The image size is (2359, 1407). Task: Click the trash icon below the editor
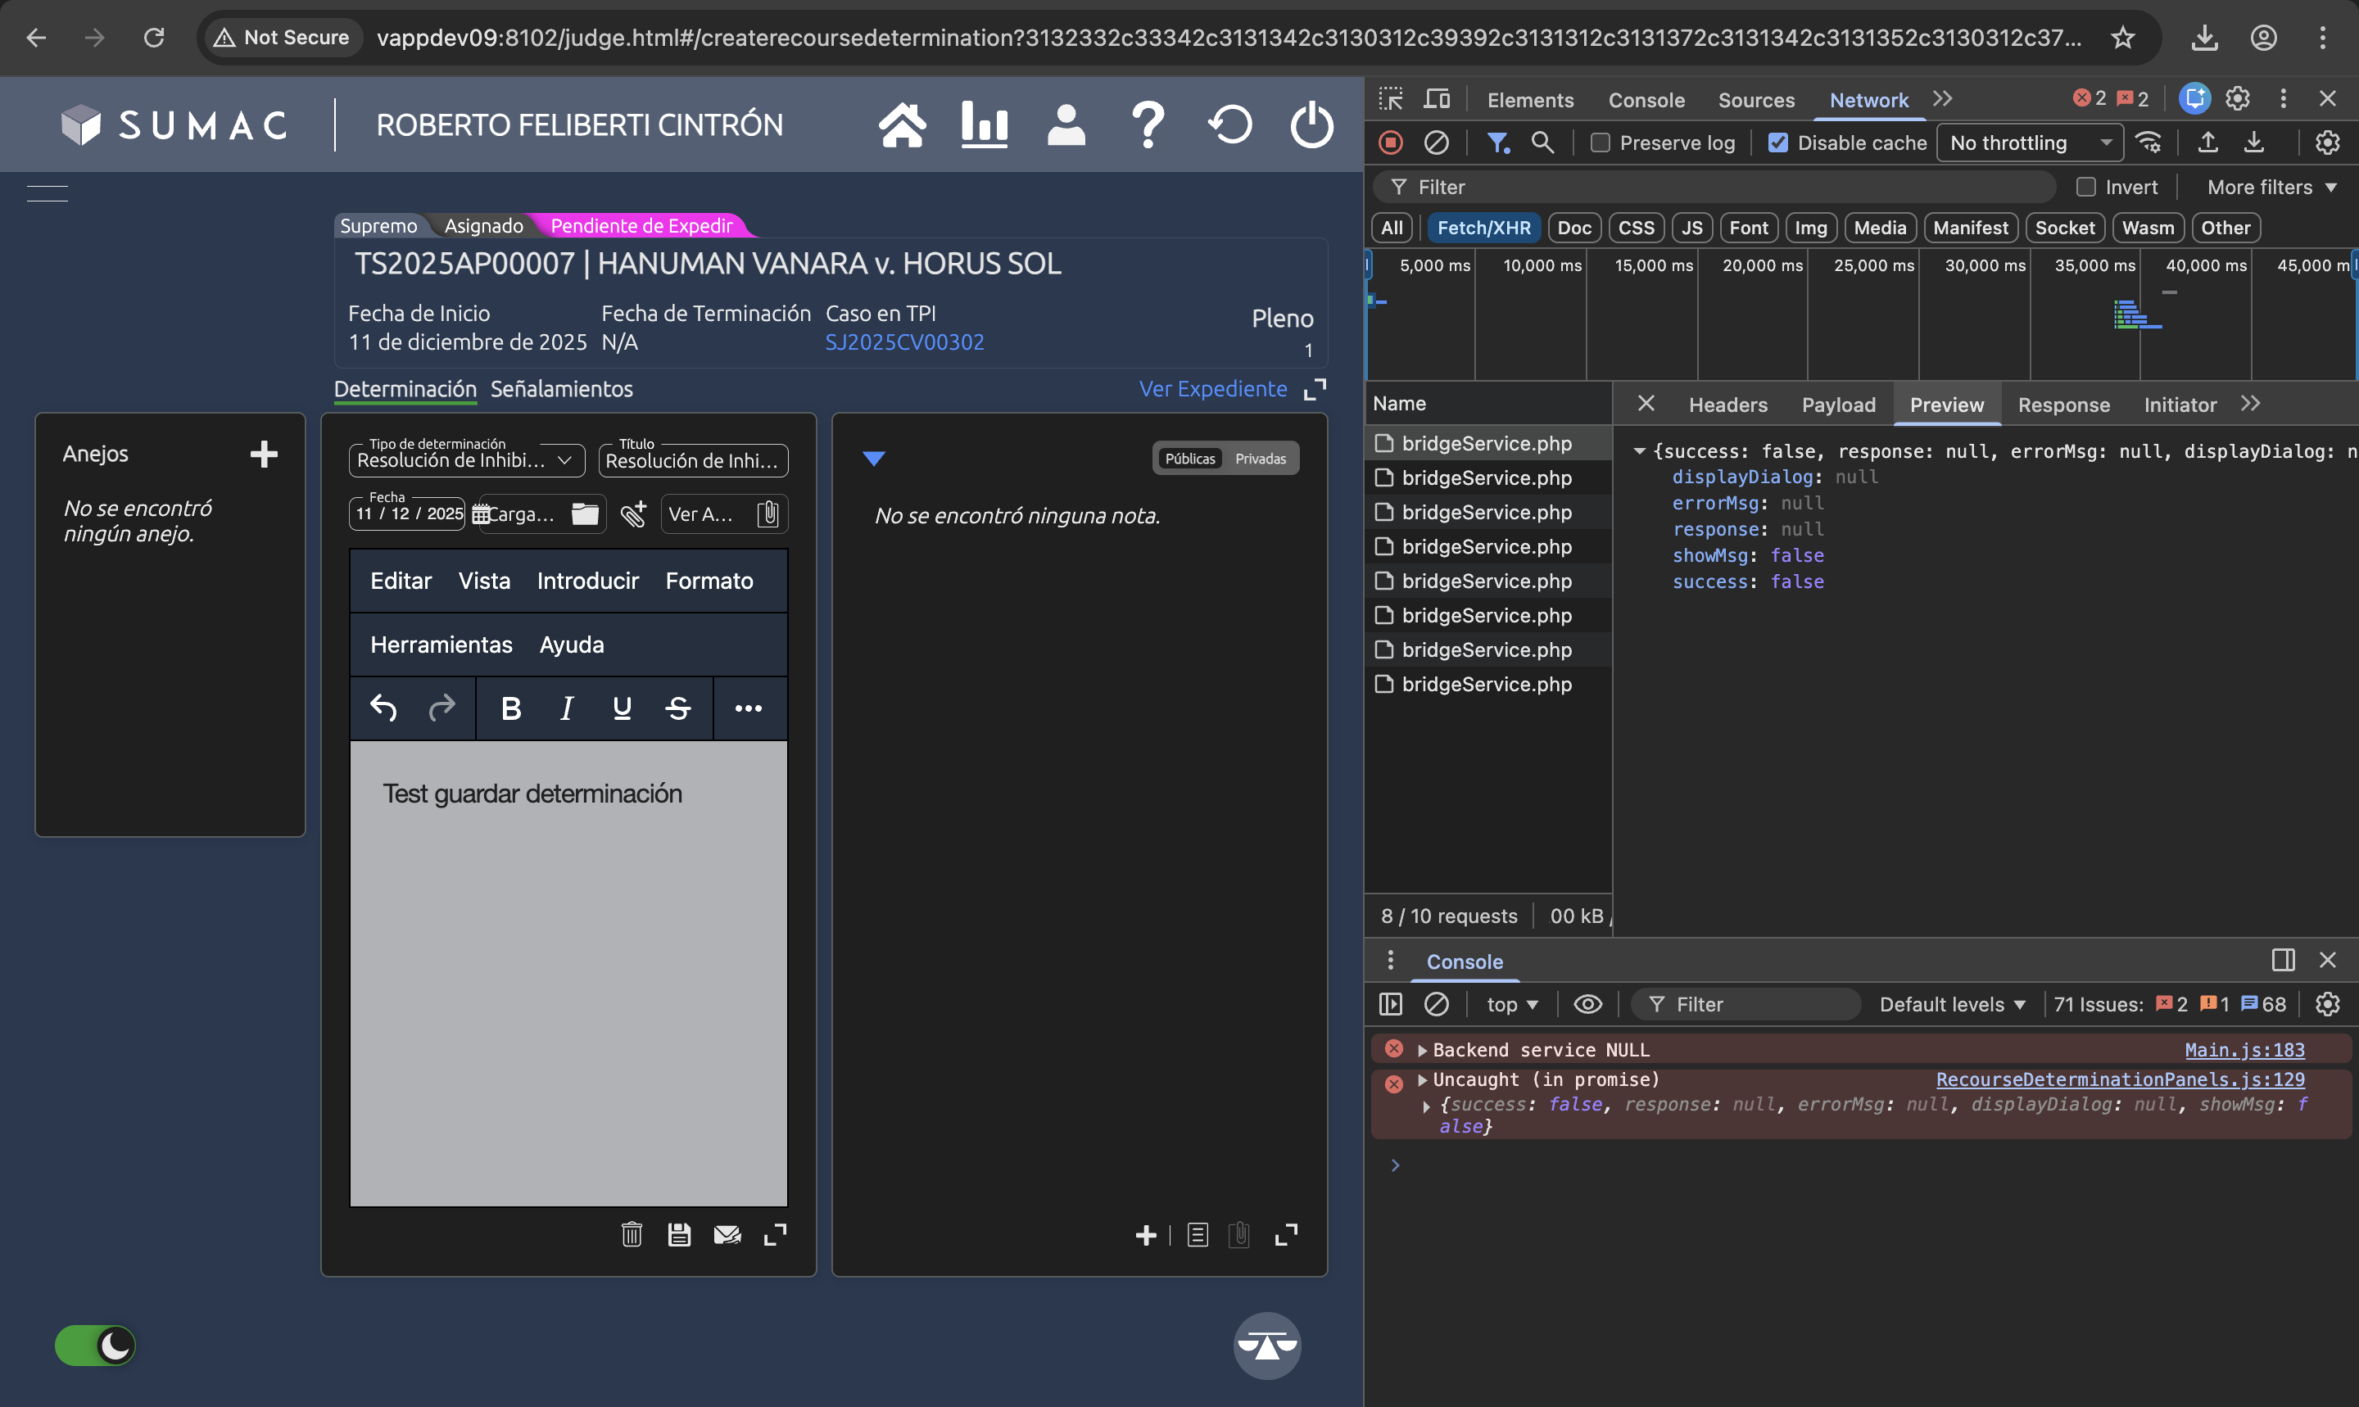(x=632, y=1234)
